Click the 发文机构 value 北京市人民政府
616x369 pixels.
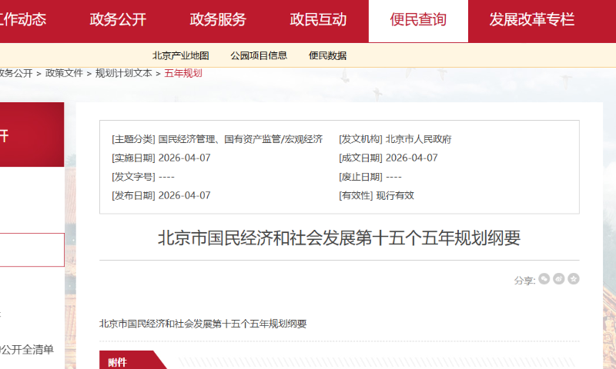click(x=418, y=139)
